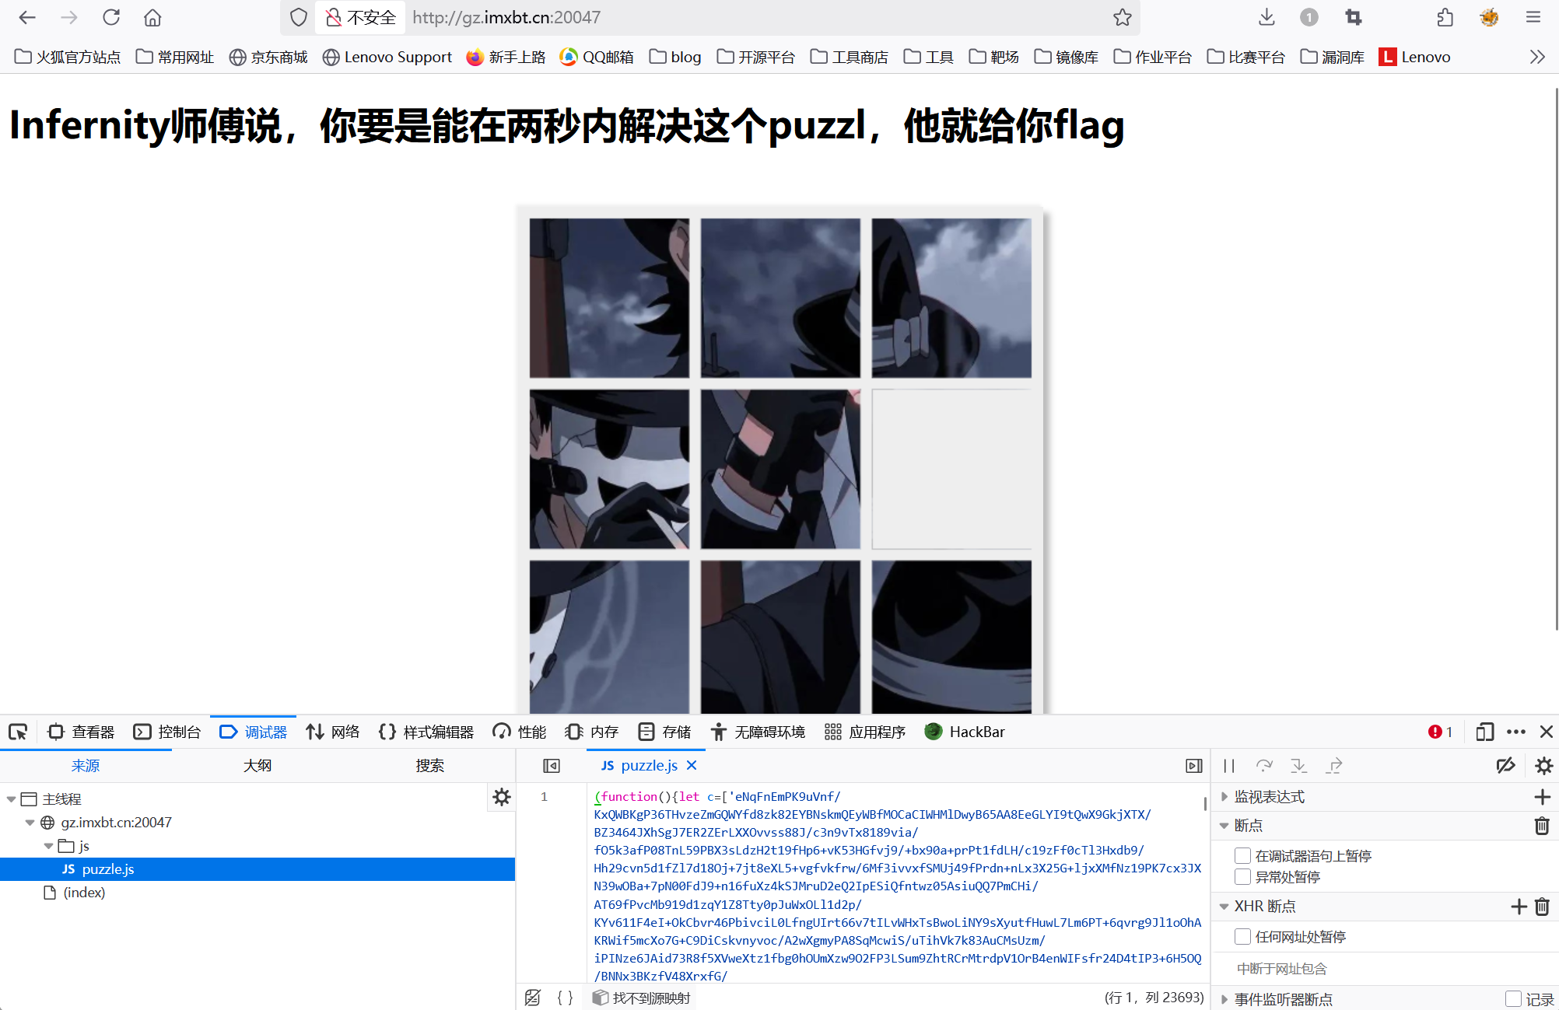Screen dimensions: 1559x1010
Task: Enable pause on any URL checkbox
Action: click(x=1242, y=936)
